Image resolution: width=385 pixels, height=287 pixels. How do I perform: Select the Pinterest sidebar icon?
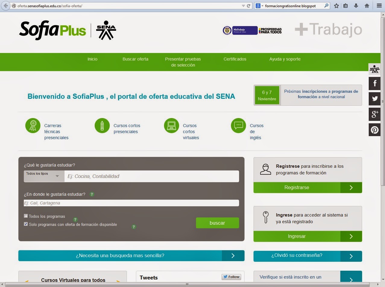[374, 130]
